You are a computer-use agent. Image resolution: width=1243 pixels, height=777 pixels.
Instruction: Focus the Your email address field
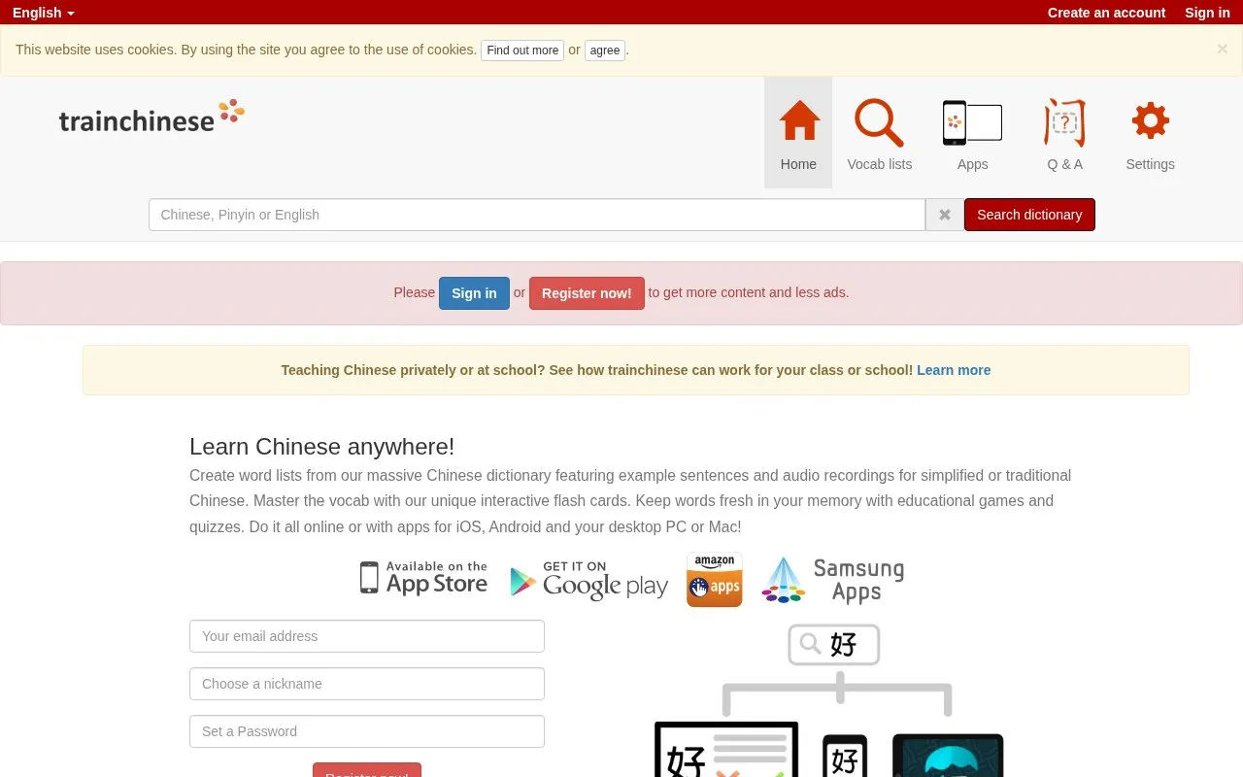tap(367, 636)
